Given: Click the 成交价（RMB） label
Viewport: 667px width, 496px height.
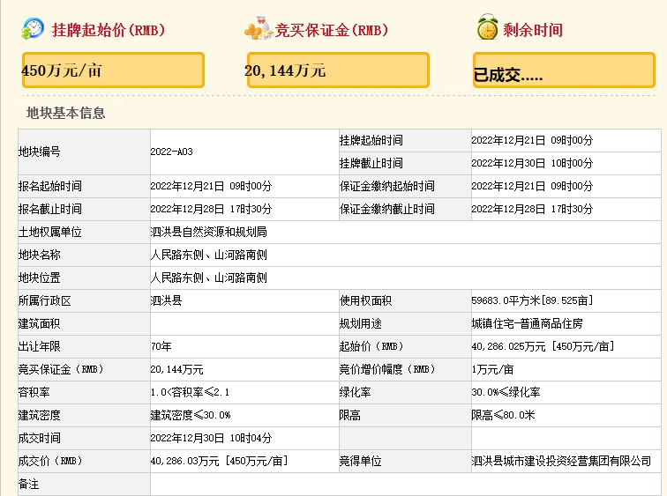Looking at the screenshot, I should point(50,461).
